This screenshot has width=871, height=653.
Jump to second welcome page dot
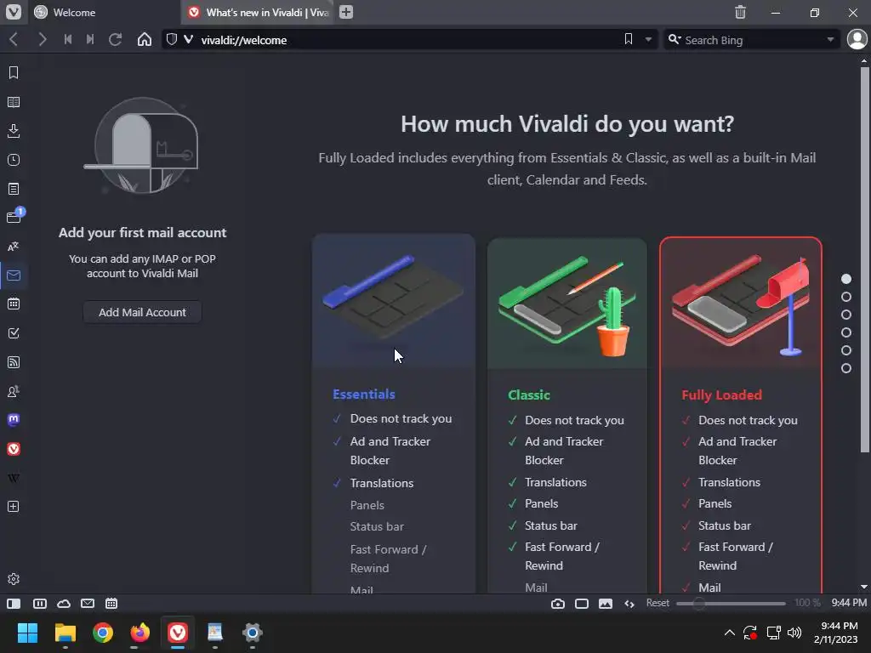[846, 297]
